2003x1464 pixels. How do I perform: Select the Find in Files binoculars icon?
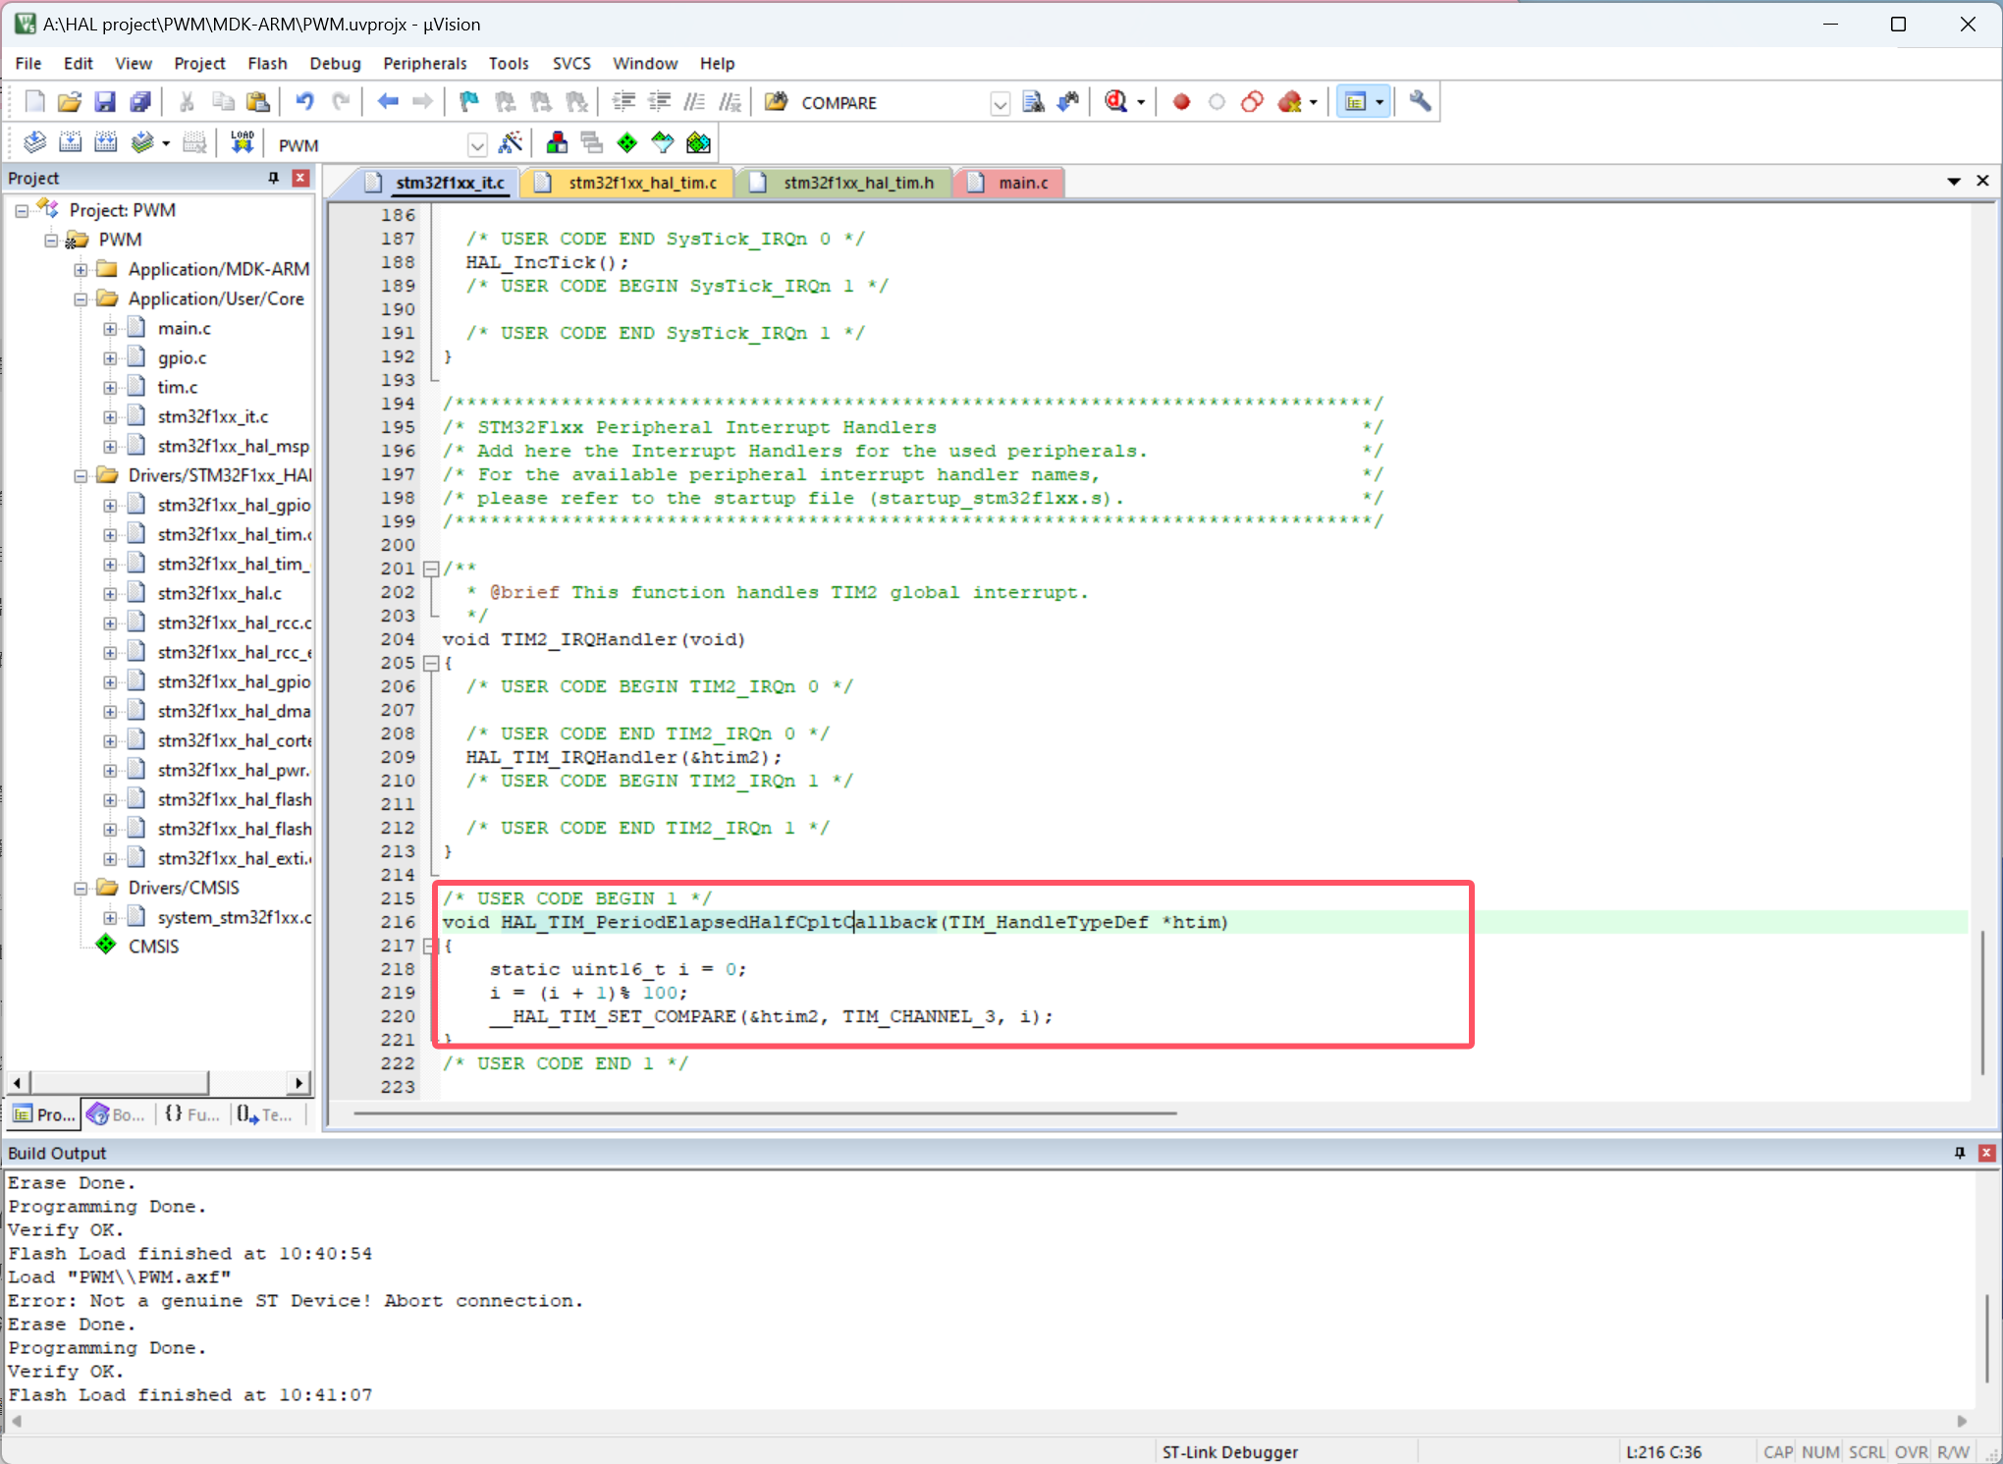tap(1033, 101)
